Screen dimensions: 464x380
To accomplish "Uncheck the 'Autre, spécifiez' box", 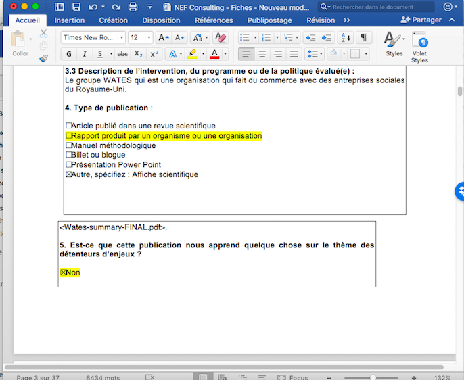I will (69, 174).
